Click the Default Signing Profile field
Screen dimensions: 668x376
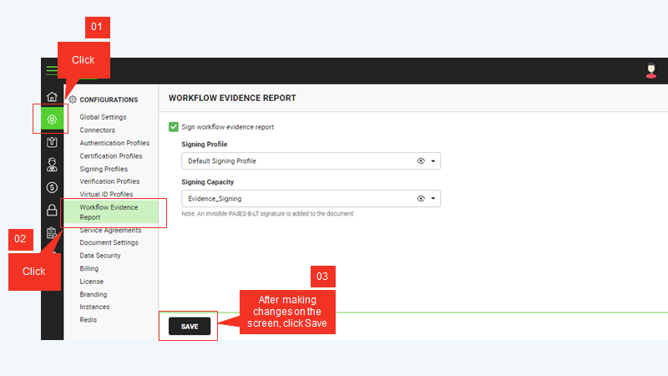click(x=311, y=161)
